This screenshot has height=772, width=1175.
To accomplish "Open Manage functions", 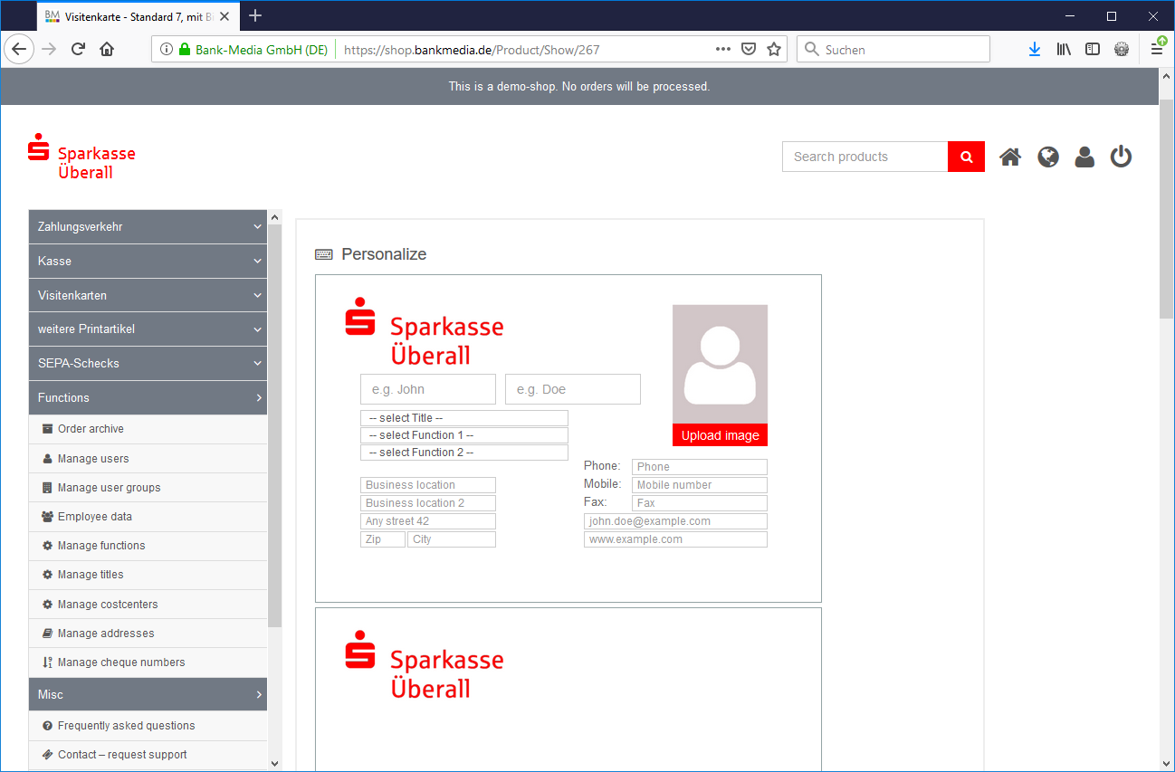I will coord(148,546).
